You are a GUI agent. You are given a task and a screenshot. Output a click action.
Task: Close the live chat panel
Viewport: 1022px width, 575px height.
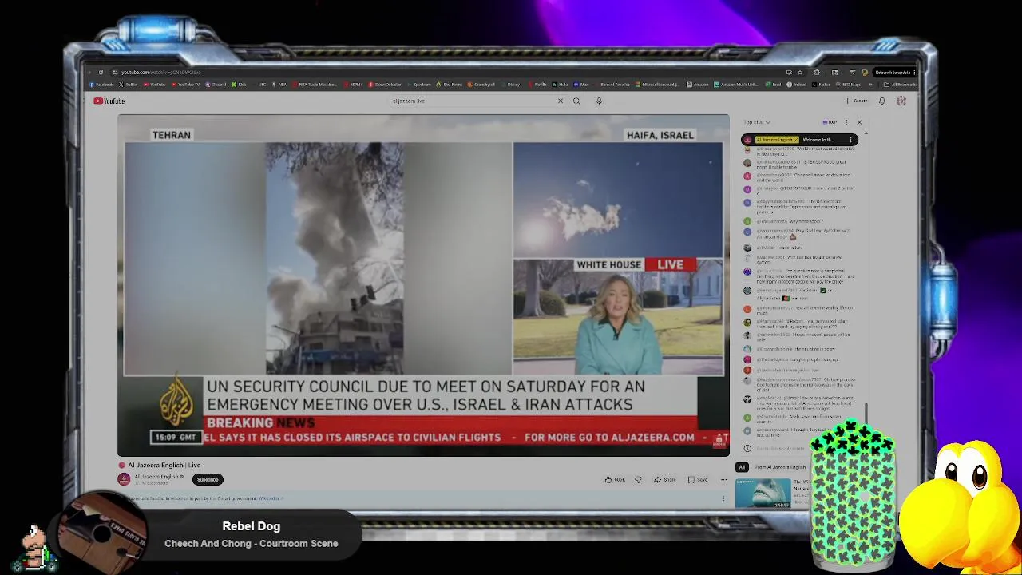point(859,122)
